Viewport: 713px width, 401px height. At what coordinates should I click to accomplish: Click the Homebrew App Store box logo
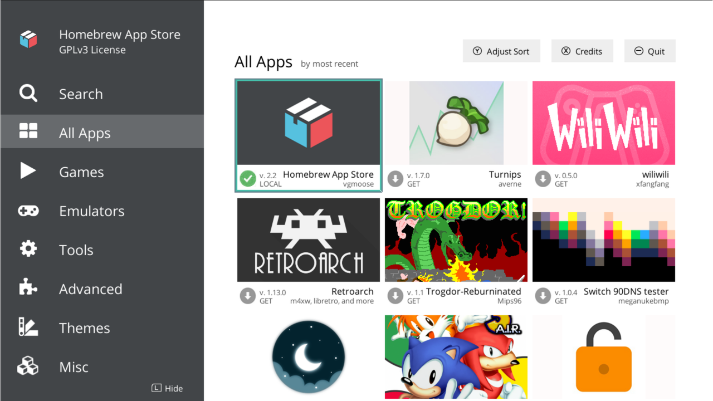click(28, 40)
